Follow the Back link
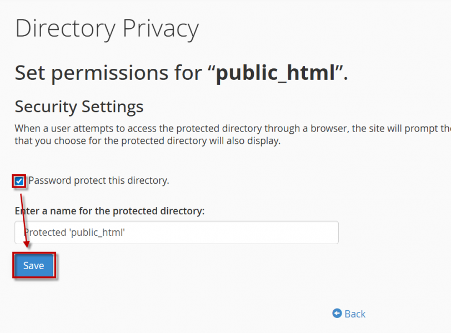Viewport: 451px width, 333px height. point(355,314)
